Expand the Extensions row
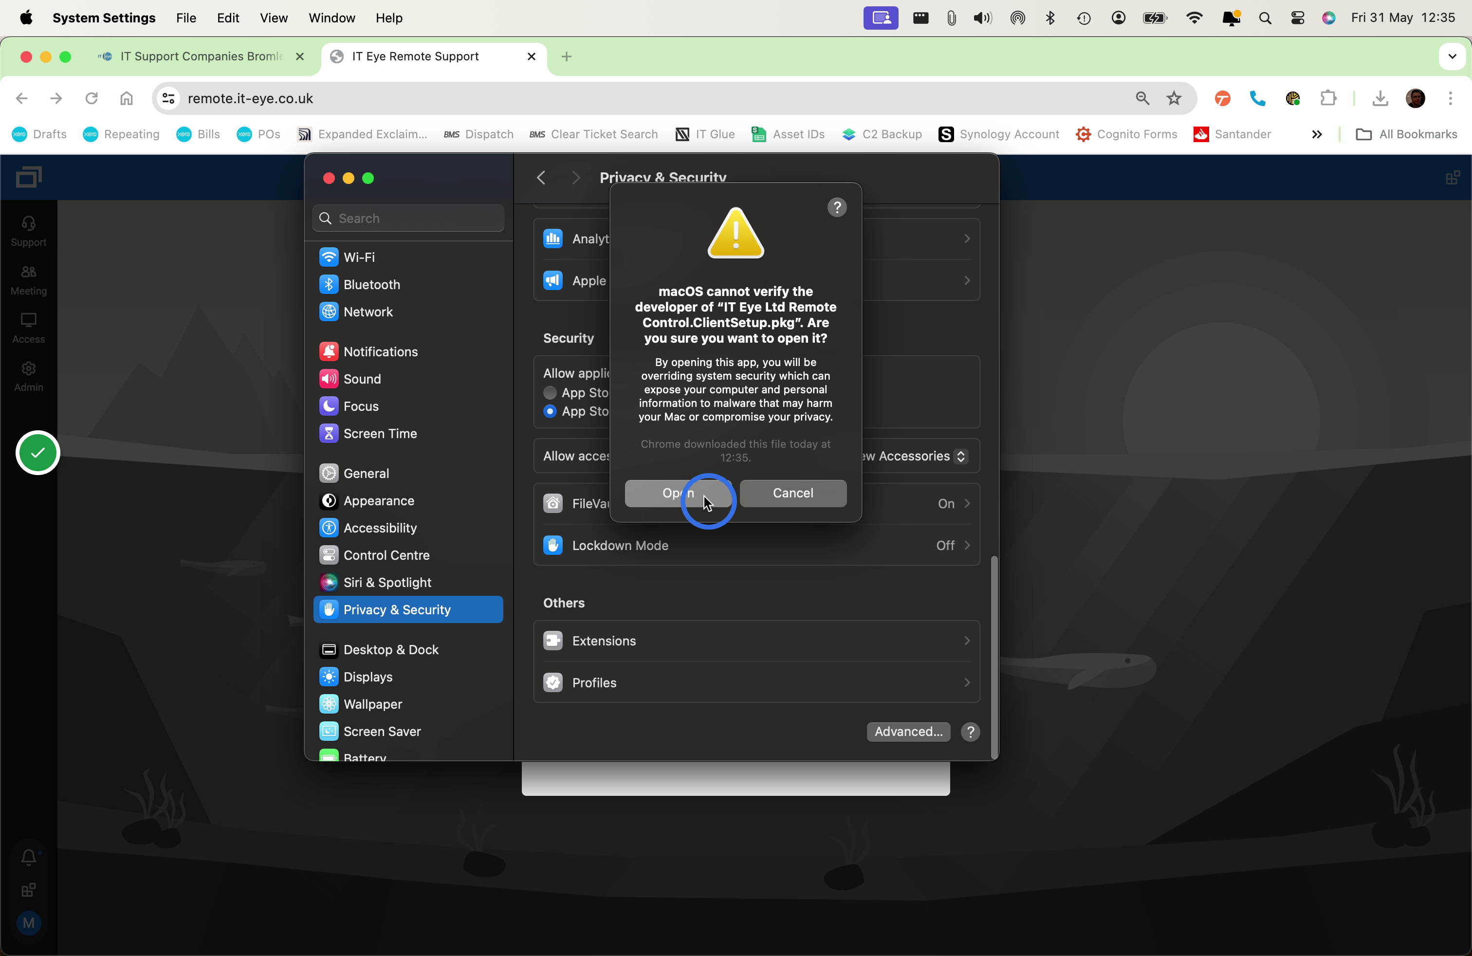Screen dimensions: 1472x956 click(756, 641)
